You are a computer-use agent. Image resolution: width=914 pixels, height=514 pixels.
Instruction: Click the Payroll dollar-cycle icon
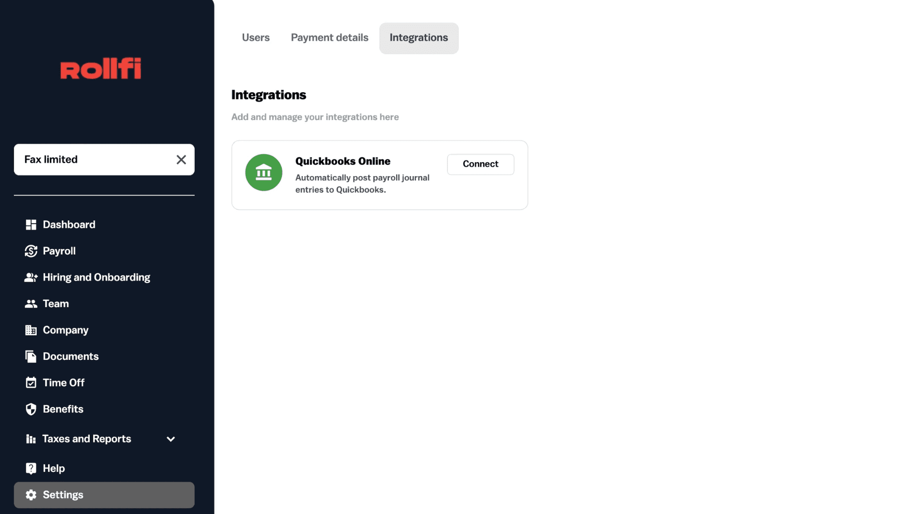pos(31,251)
